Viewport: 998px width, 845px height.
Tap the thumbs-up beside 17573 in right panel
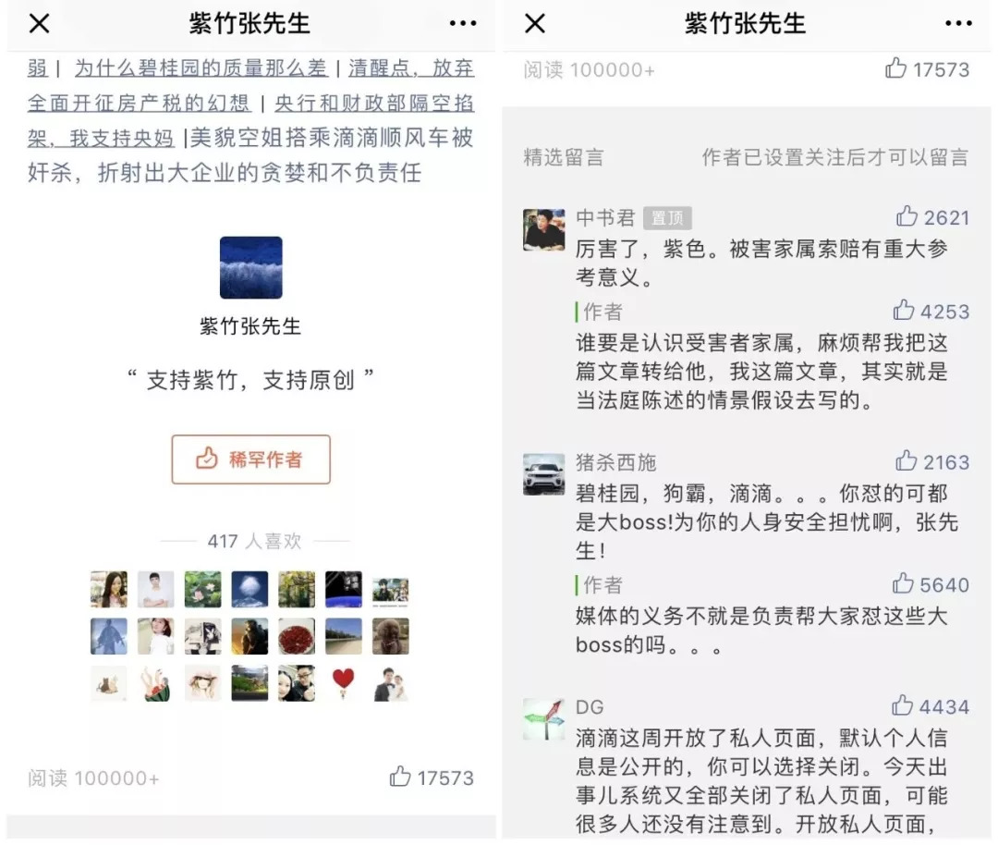click(896, 67)
